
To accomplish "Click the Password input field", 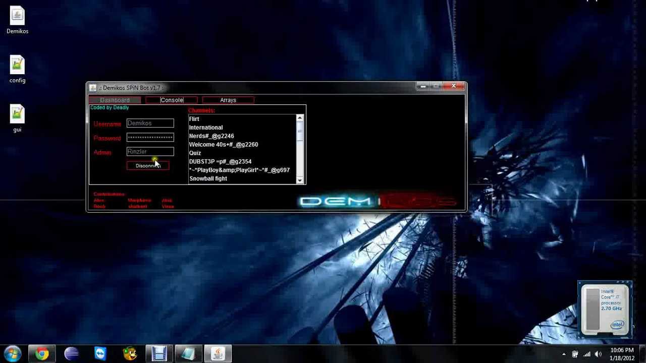I will [150, 138].
